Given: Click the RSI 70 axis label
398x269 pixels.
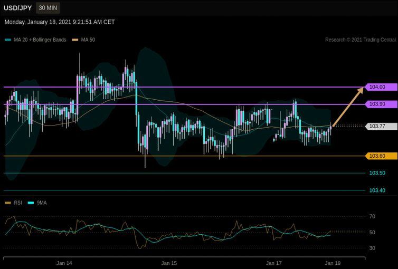Looking at the screenshot, I should [x=372, y=216].
